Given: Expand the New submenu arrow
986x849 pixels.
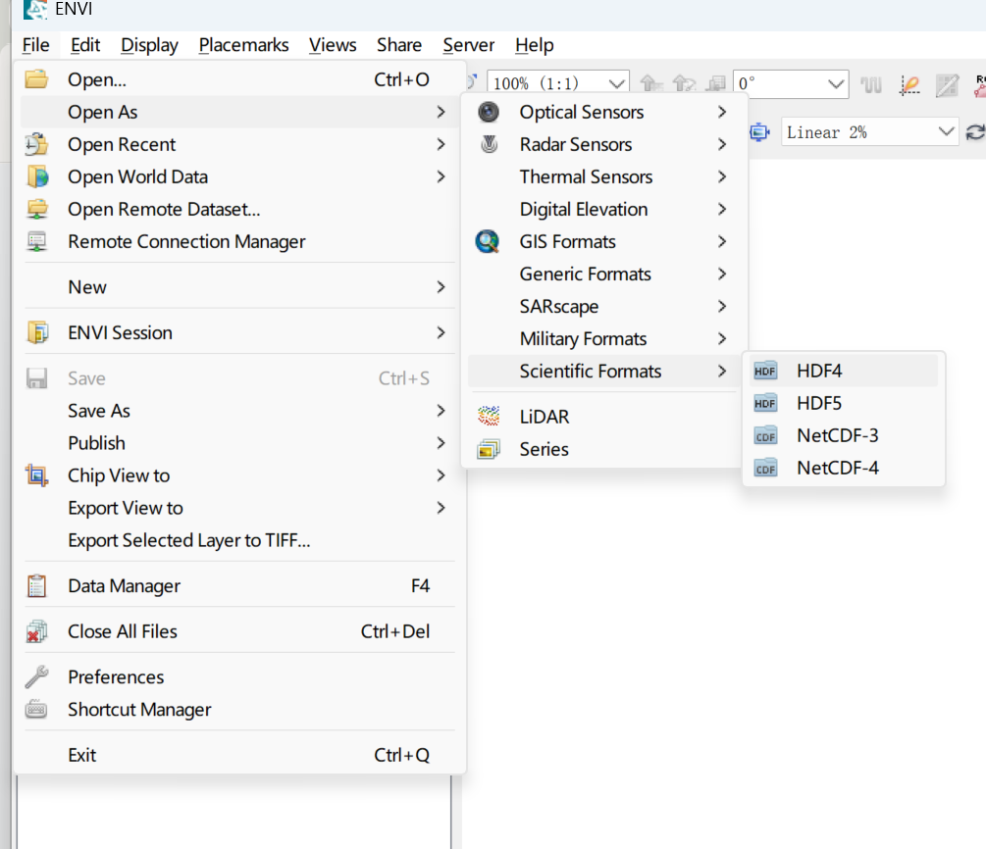Looking at the screenshot, I should (441, 286).
